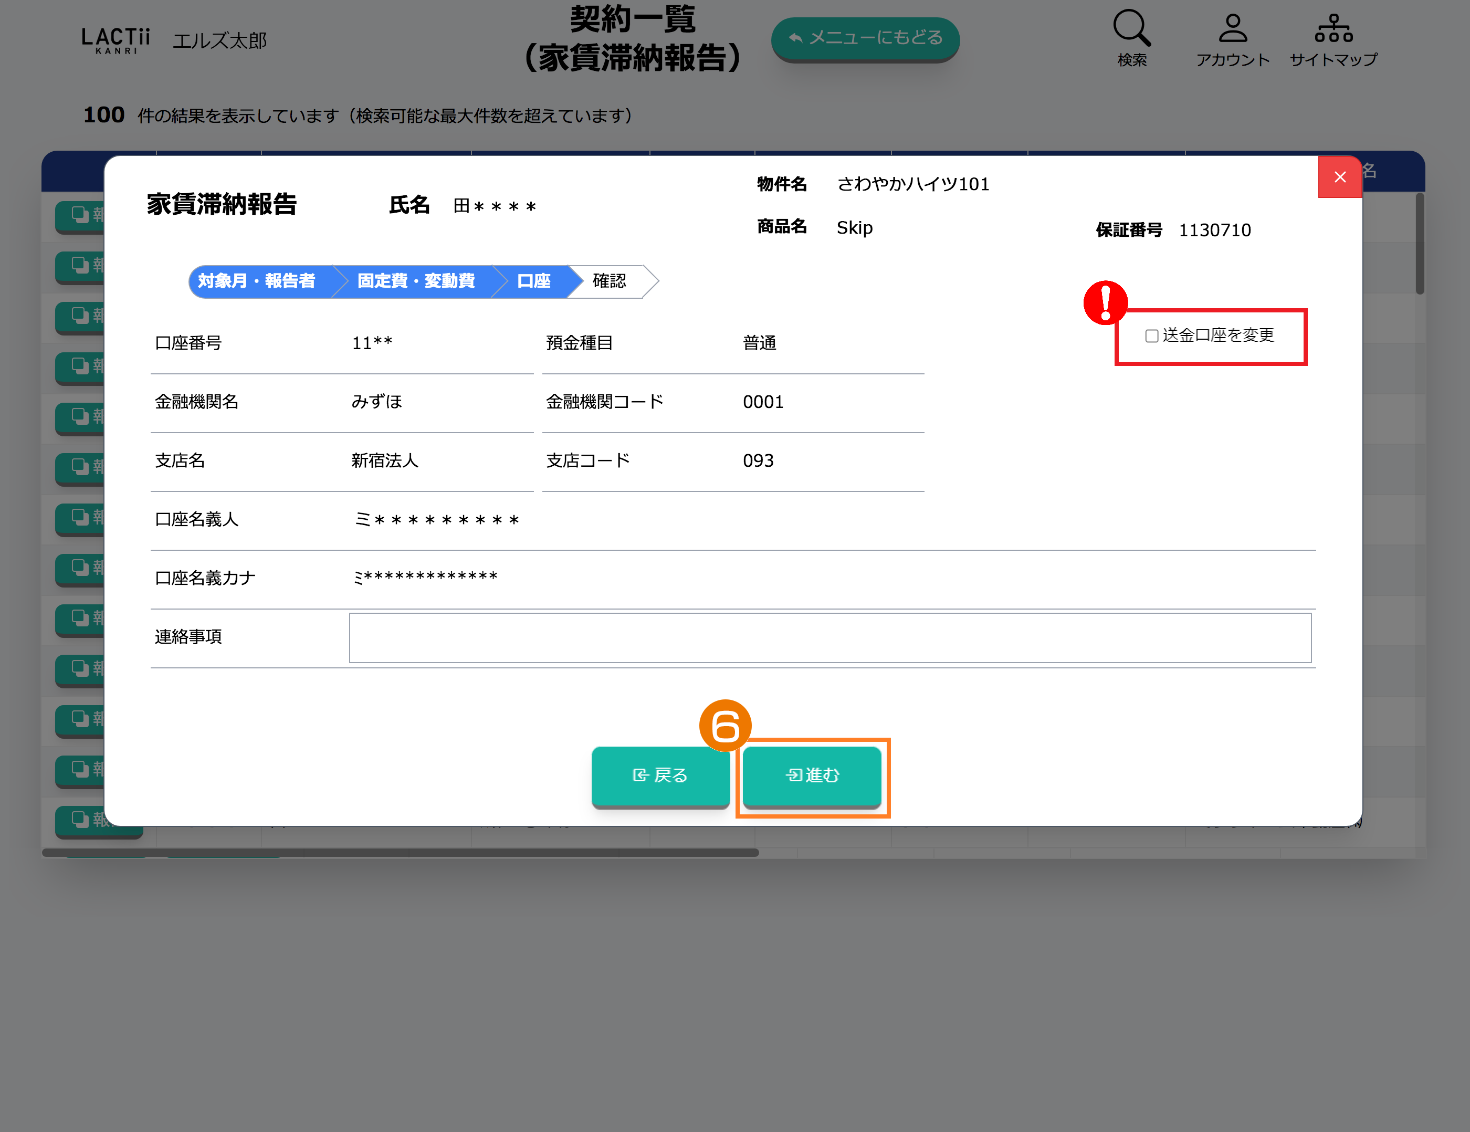Enable the 送金口座を変更 checkbox
The image size is (1470, 1132).
click(1152, 336)
